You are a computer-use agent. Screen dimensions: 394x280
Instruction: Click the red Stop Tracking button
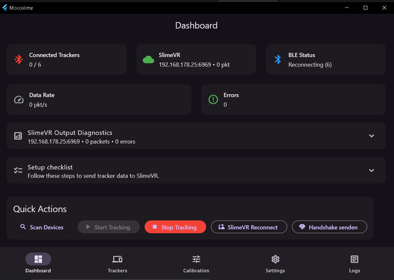click(x=175, y=227)
